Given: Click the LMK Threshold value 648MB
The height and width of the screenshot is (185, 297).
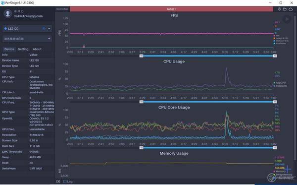Looking at the screenshot, I should (x=34, y=152).
